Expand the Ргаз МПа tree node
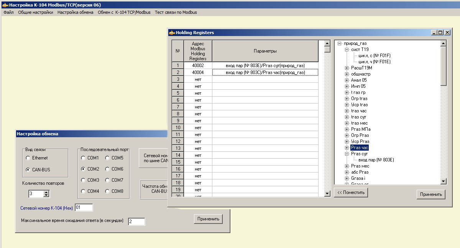This screenshot has width=460, height=248. pos(347,129)
